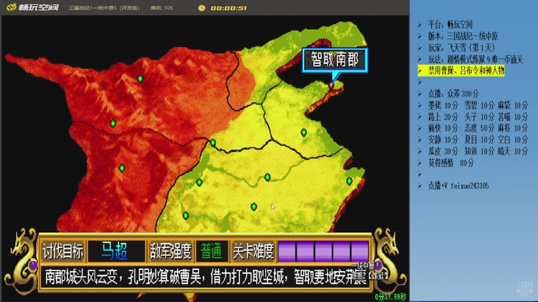Select the green marker on the red region's western border line

113,123
